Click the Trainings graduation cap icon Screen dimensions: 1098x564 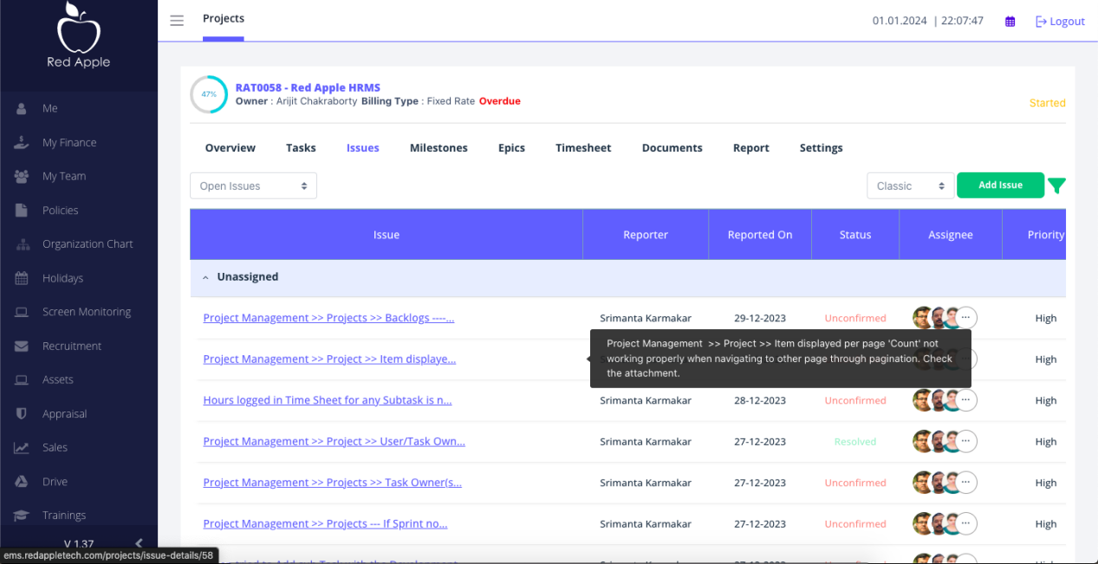click(22, 515)
